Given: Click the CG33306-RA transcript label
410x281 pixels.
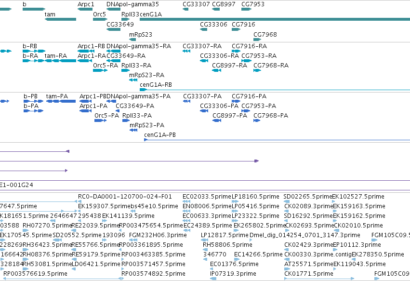Looking at the screenshot, I should pos(219,56).
